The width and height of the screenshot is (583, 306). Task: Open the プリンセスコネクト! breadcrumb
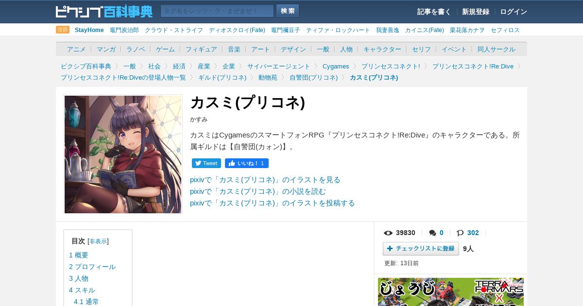coord(391,67)
